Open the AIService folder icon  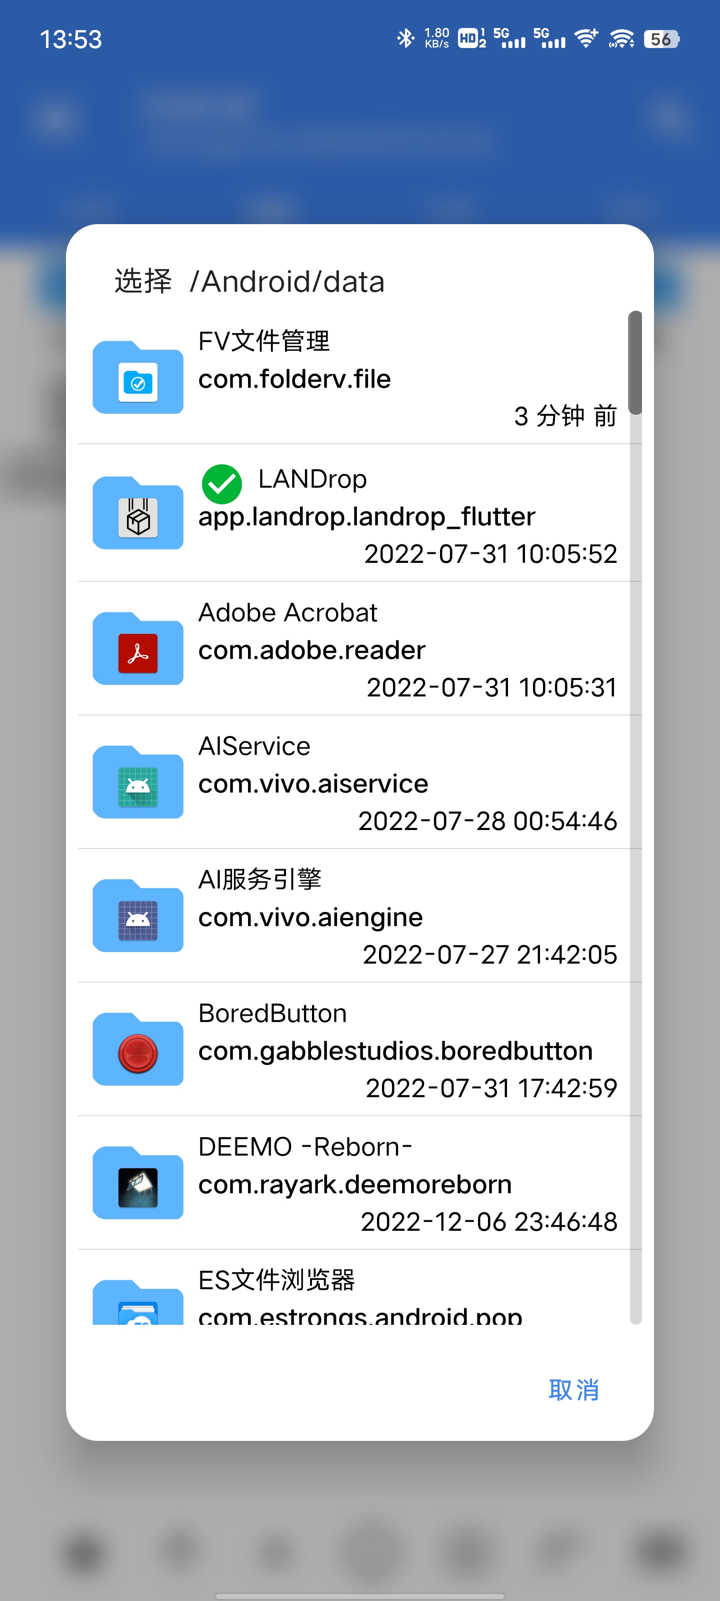coord(138,782)
